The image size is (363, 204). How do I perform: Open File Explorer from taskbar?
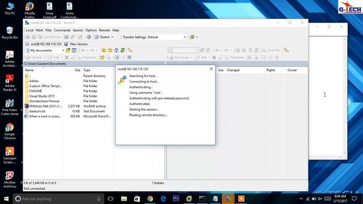[x=124, y=199]
